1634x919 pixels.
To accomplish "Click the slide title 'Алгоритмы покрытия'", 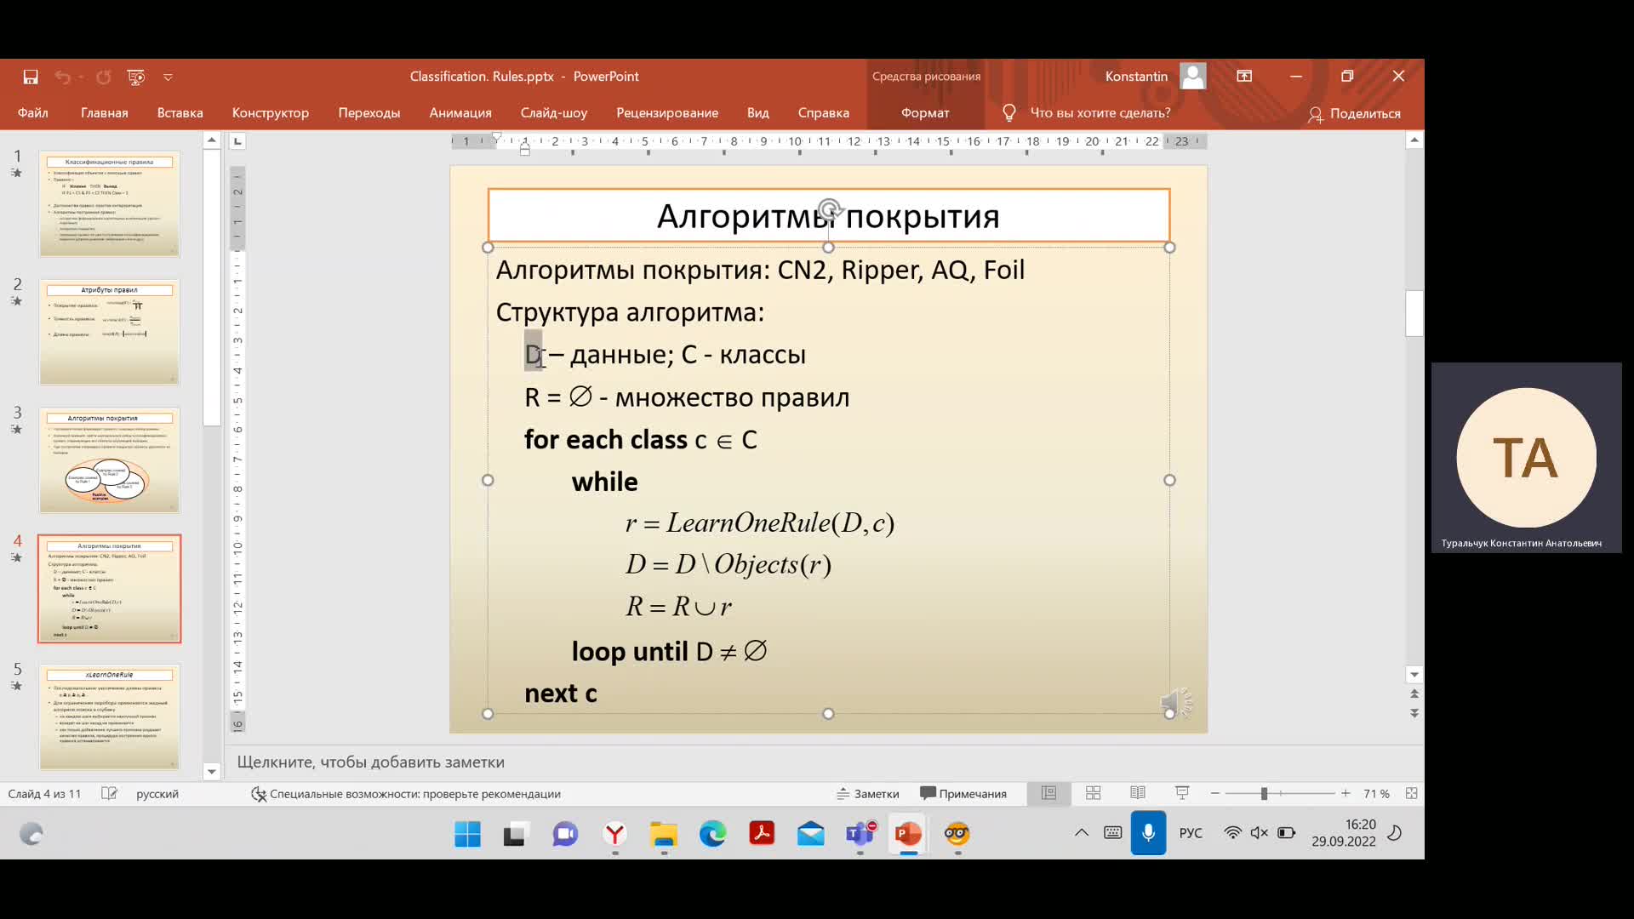I will (x=828, y=216).
